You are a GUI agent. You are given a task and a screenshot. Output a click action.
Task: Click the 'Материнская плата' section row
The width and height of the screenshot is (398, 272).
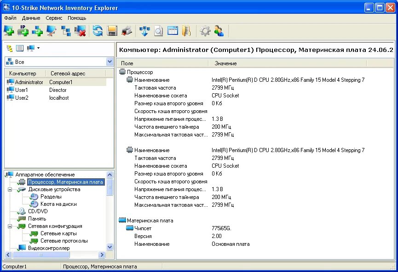pyautogui.click(x=150, y=221)
